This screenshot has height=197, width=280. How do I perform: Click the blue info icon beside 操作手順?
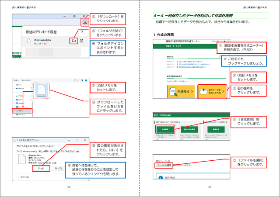click(x=161, y=178)
